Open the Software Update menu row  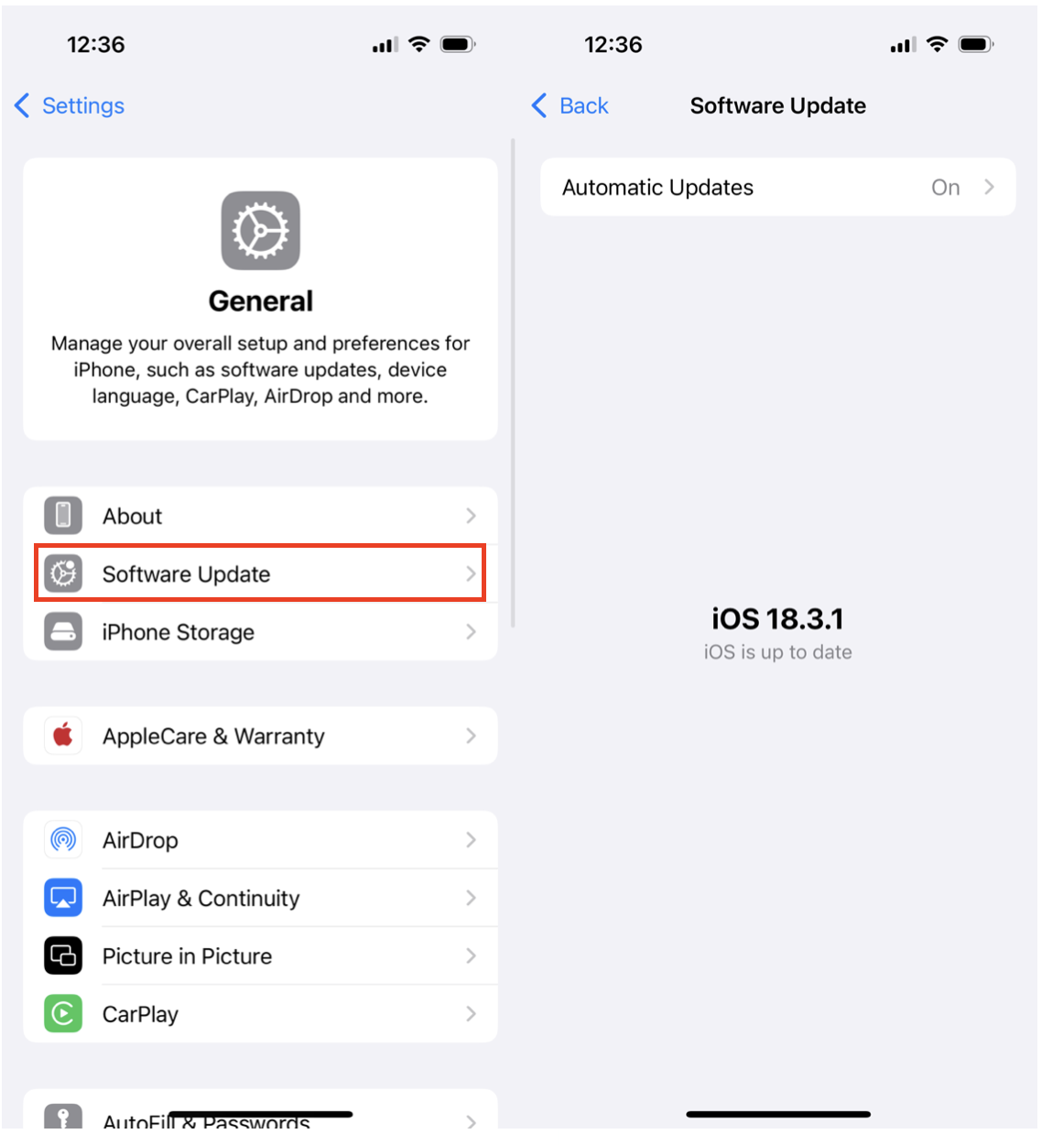click(x=260, y=573)
